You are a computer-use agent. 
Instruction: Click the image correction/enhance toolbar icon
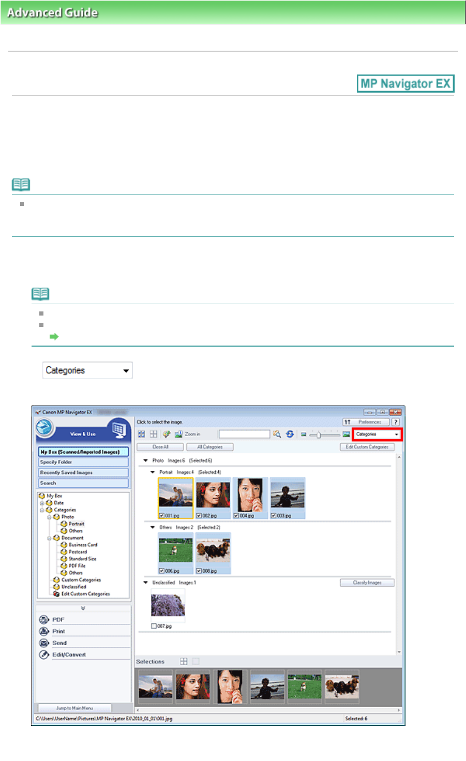click(x=167, y=434)
